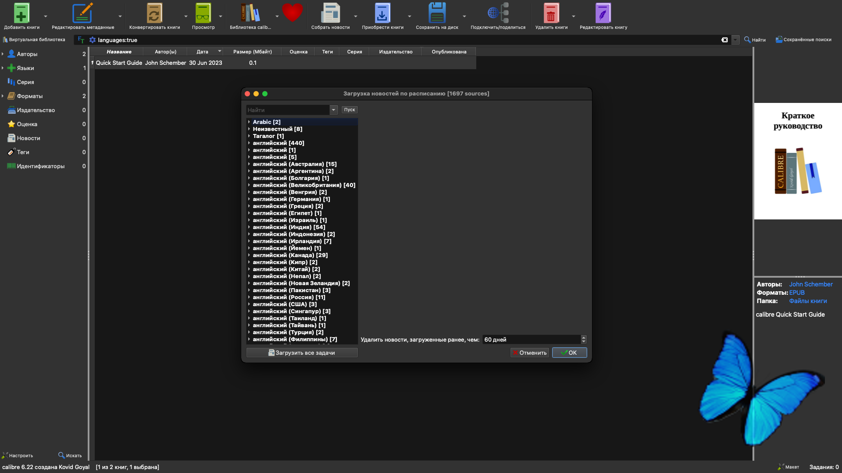
Task: Click the Cancel button in dialog
Action: coord(529,353)
